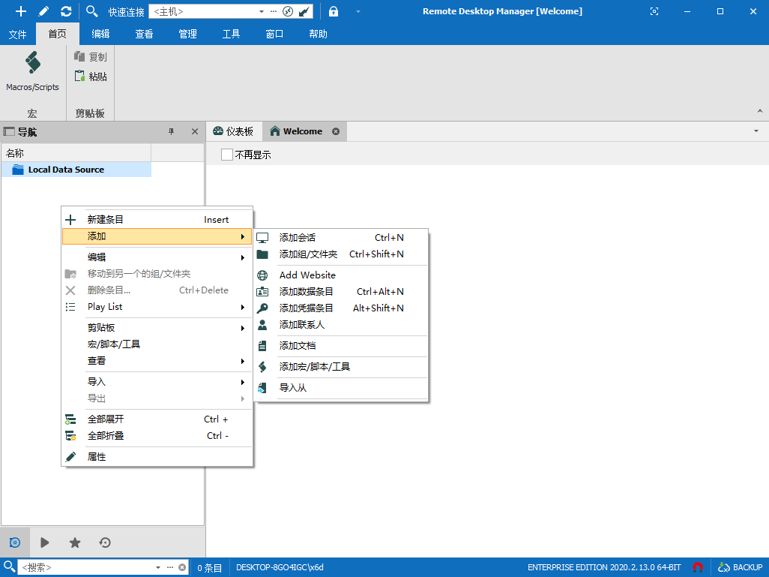This screenshot has height=577, width=769.
Task: Click the opened sessions play icon
Action: click(x=45, y=542)
